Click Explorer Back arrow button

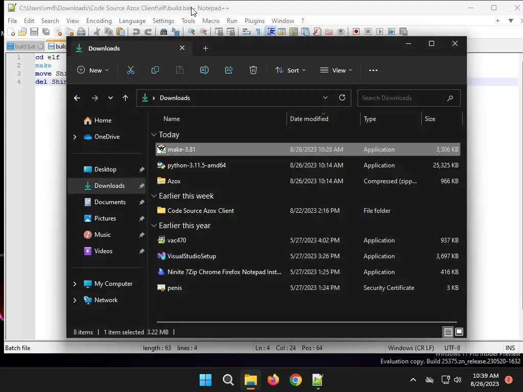click(x=77, y=98)
